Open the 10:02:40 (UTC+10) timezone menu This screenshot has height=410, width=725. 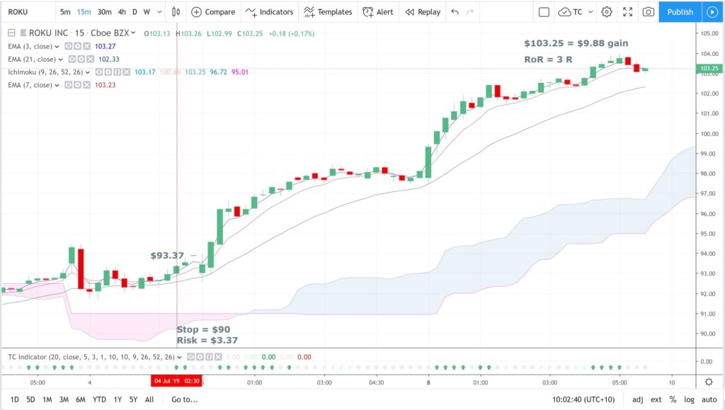tap(583, 399)
